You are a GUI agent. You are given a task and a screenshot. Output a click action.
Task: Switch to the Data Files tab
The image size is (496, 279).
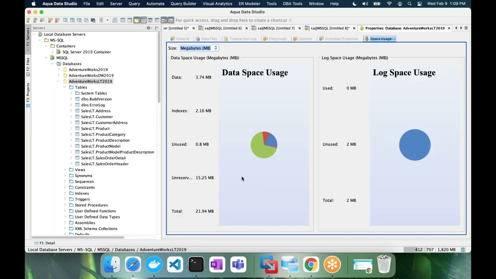tap(206, 39)
